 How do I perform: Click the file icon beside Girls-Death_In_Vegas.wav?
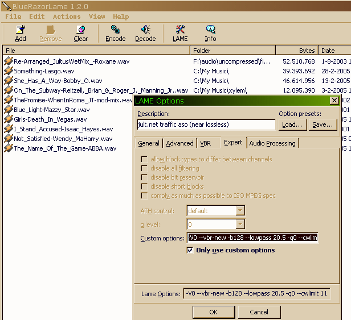point(9,119)
